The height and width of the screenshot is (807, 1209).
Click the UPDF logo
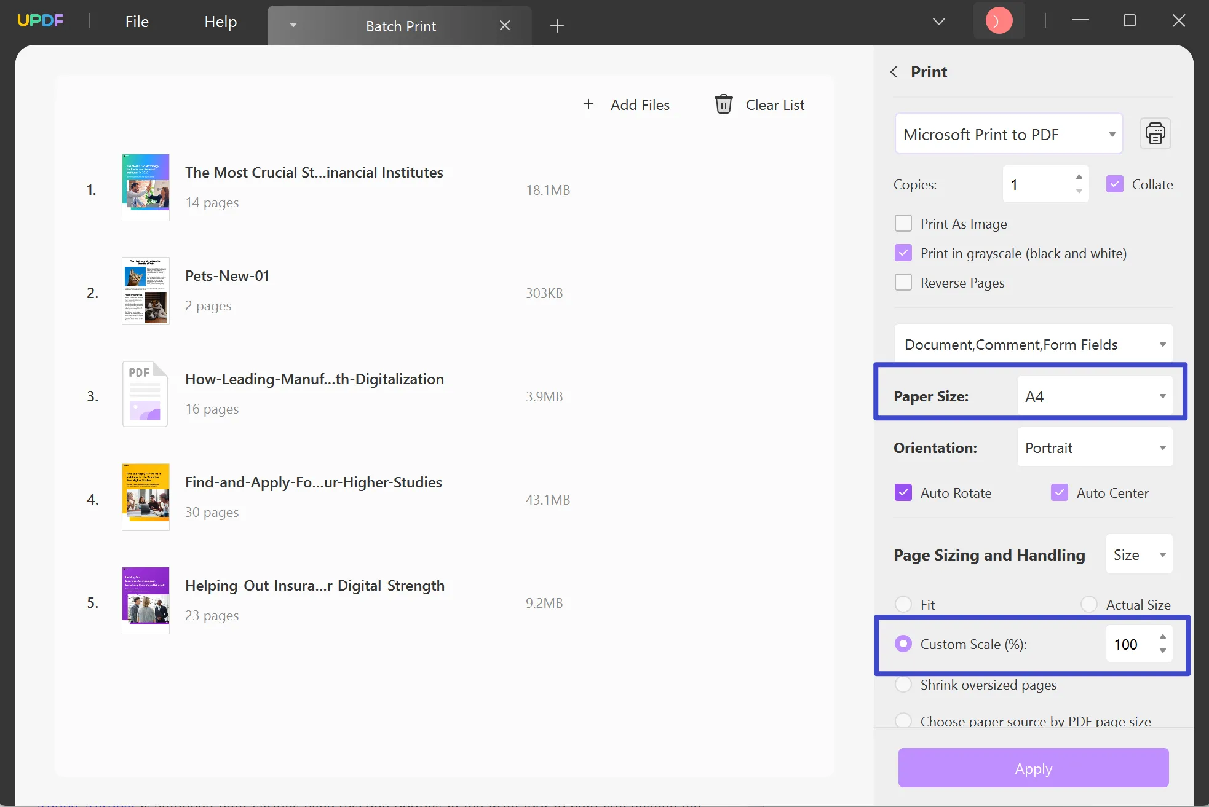(41, 21)
